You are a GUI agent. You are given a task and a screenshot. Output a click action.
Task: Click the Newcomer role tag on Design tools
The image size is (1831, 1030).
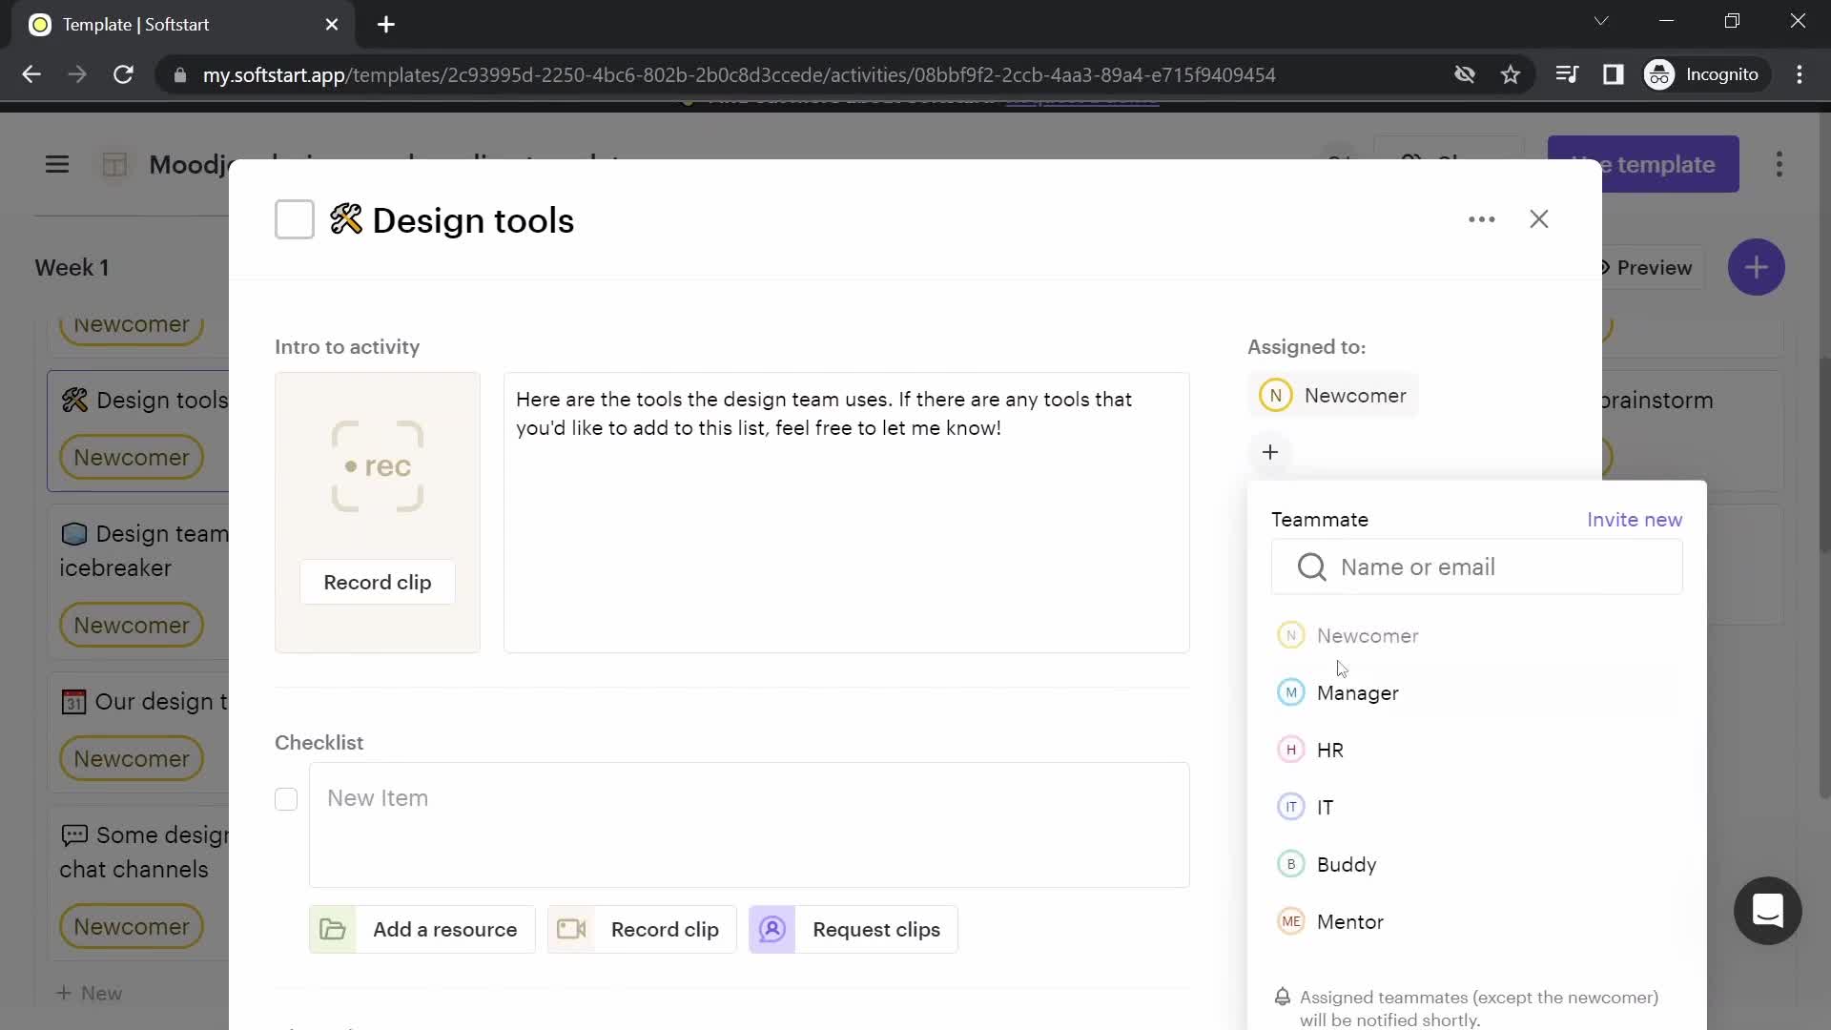132,457
